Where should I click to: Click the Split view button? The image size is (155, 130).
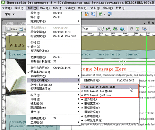tap(23, 29)
